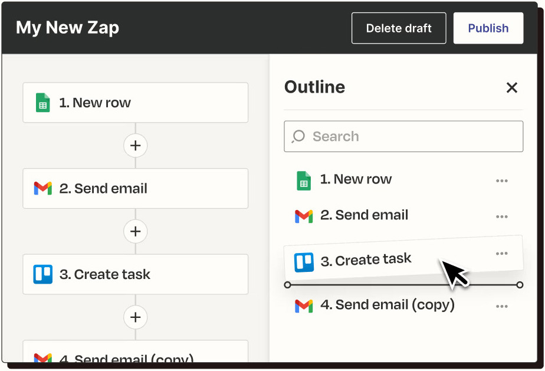Click the Outline search field
545x371 pixels.
pos(403,136)
